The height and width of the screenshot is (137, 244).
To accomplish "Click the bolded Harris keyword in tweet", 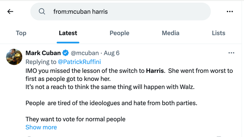I will coord(155,71).
